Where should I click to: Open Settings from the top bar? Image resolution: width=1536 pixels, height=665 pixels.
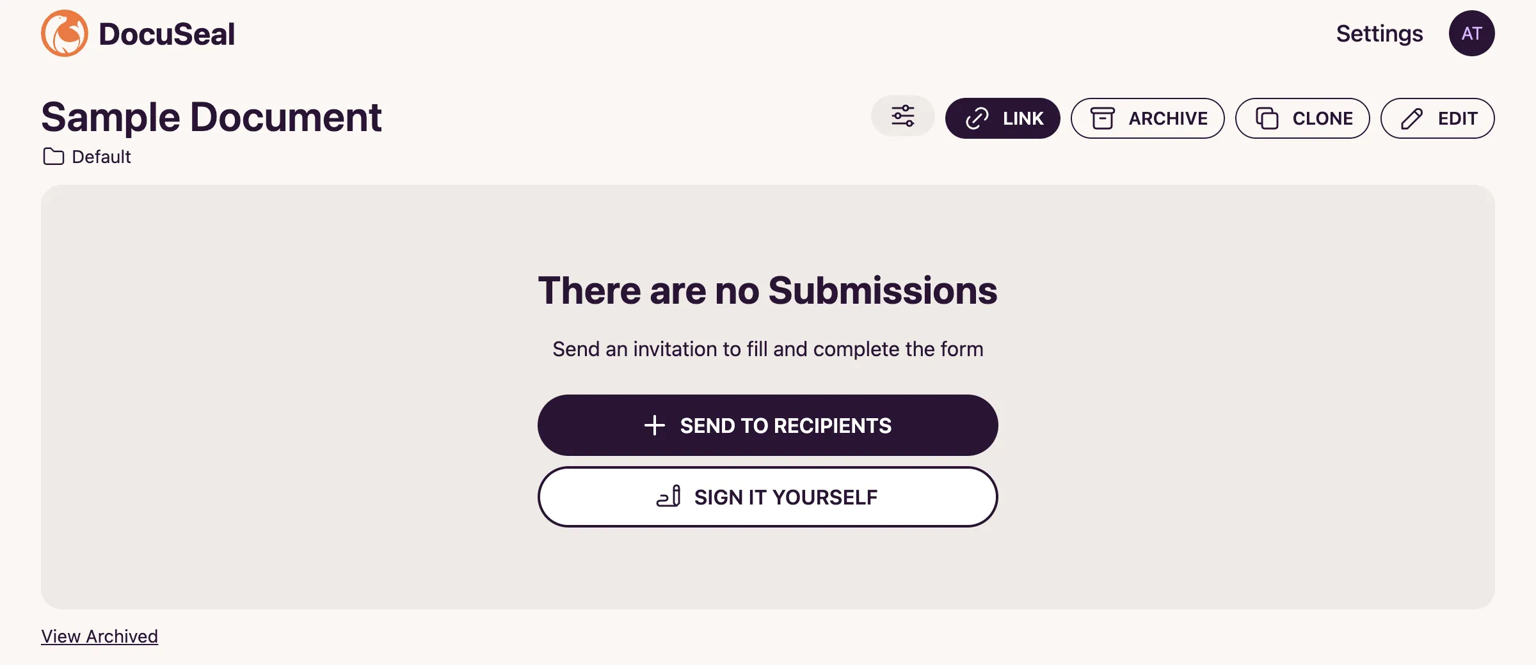coord(1379,33)
